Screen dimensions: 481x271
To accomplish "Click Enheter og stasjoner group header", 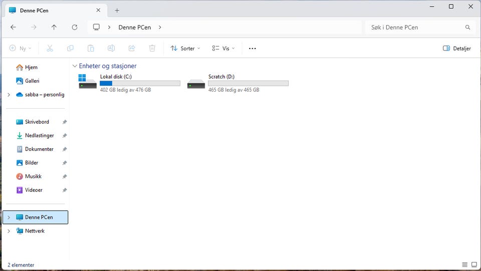I will pos(108,66).
